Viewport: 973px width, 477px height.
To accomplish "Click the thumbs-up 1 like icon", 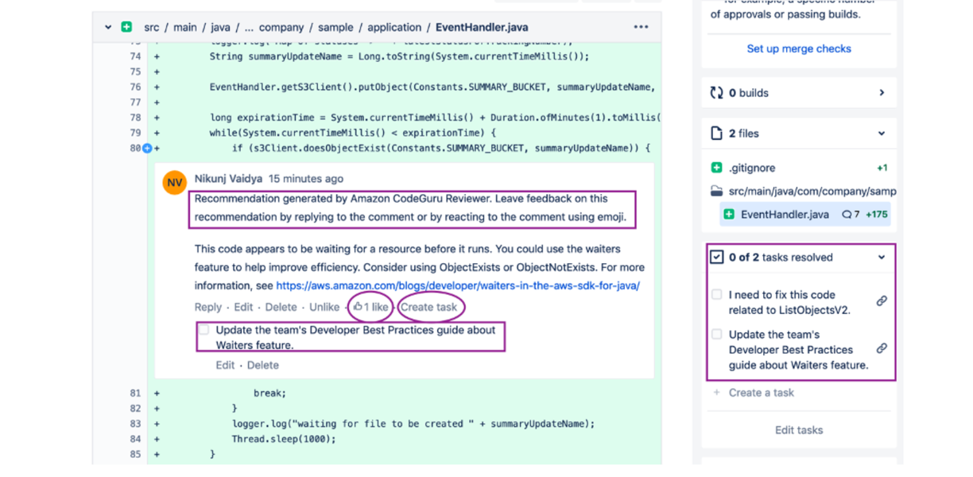I will click(359, 307).
